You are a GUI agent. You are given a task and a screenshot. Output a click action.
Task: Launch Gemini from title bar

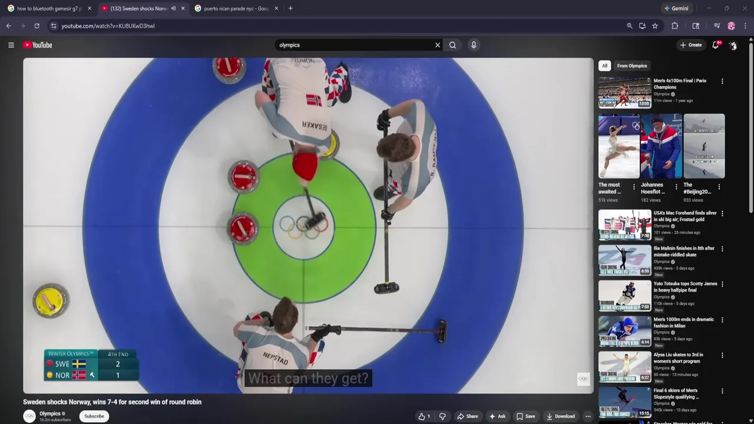click(x=676, y=8)
